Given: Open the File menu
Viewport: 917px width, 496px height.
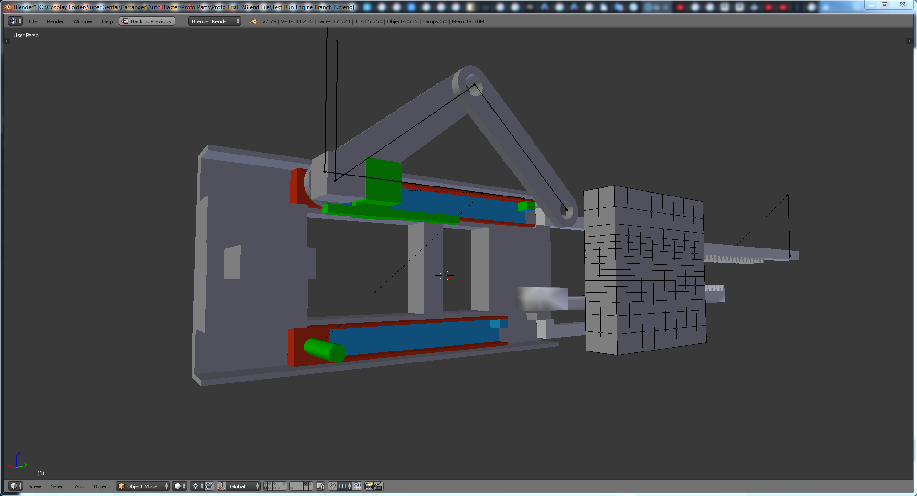Looking at the screenshot, I should click(x=33, y=21).
